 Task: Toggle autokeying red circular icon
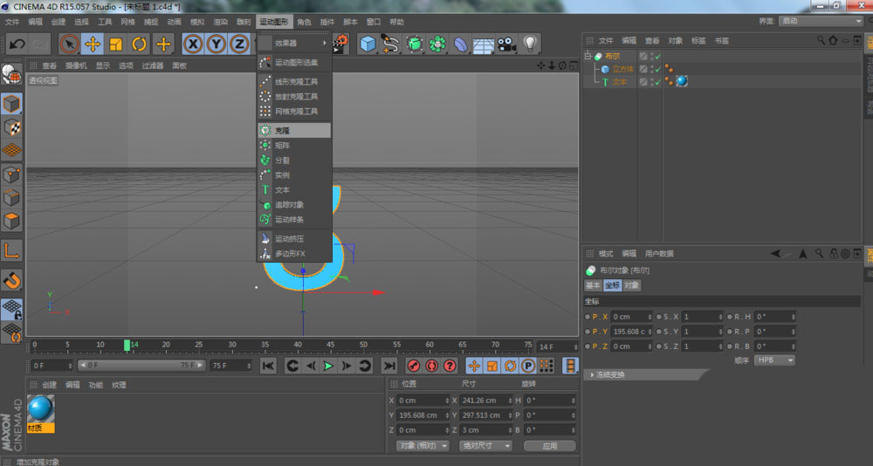click(431, 366)
